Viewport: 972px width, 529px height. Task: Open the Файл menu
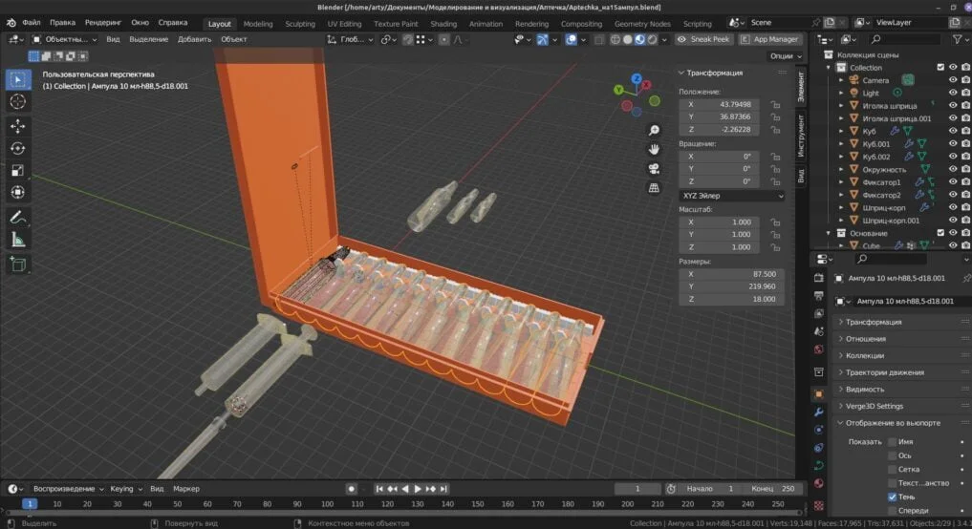[31, 22]
